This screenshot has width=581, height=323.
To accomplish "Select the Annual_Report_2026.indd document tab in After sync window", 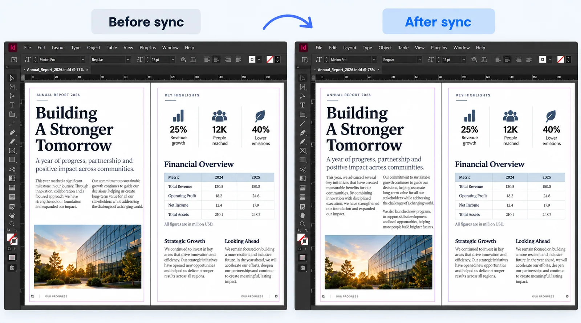I will pos(346,70).
